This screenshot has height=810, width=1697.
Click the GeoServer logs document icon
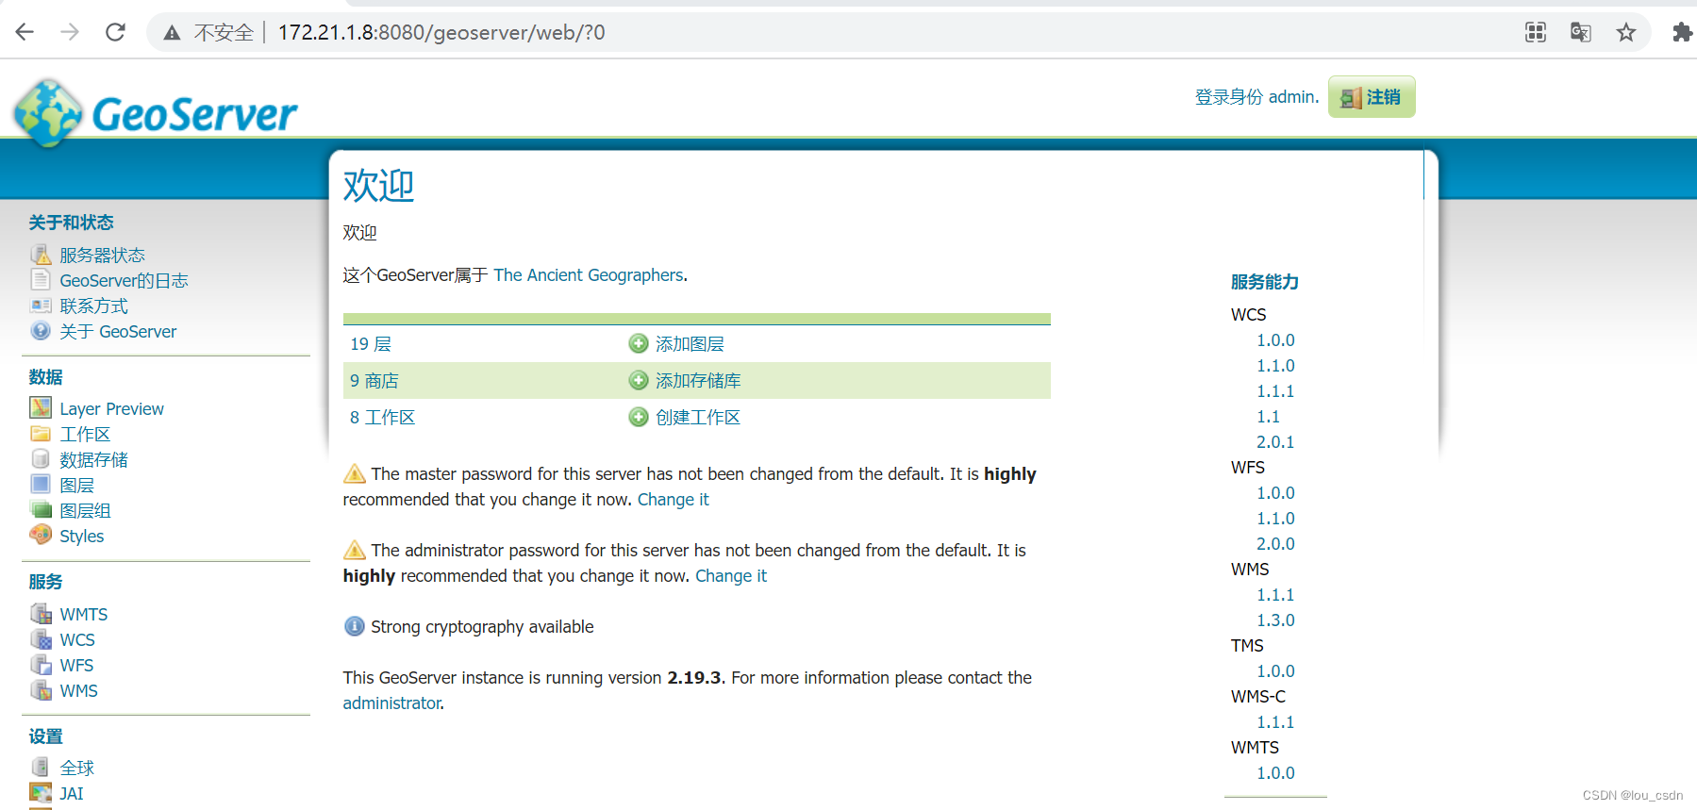point(41,280)
